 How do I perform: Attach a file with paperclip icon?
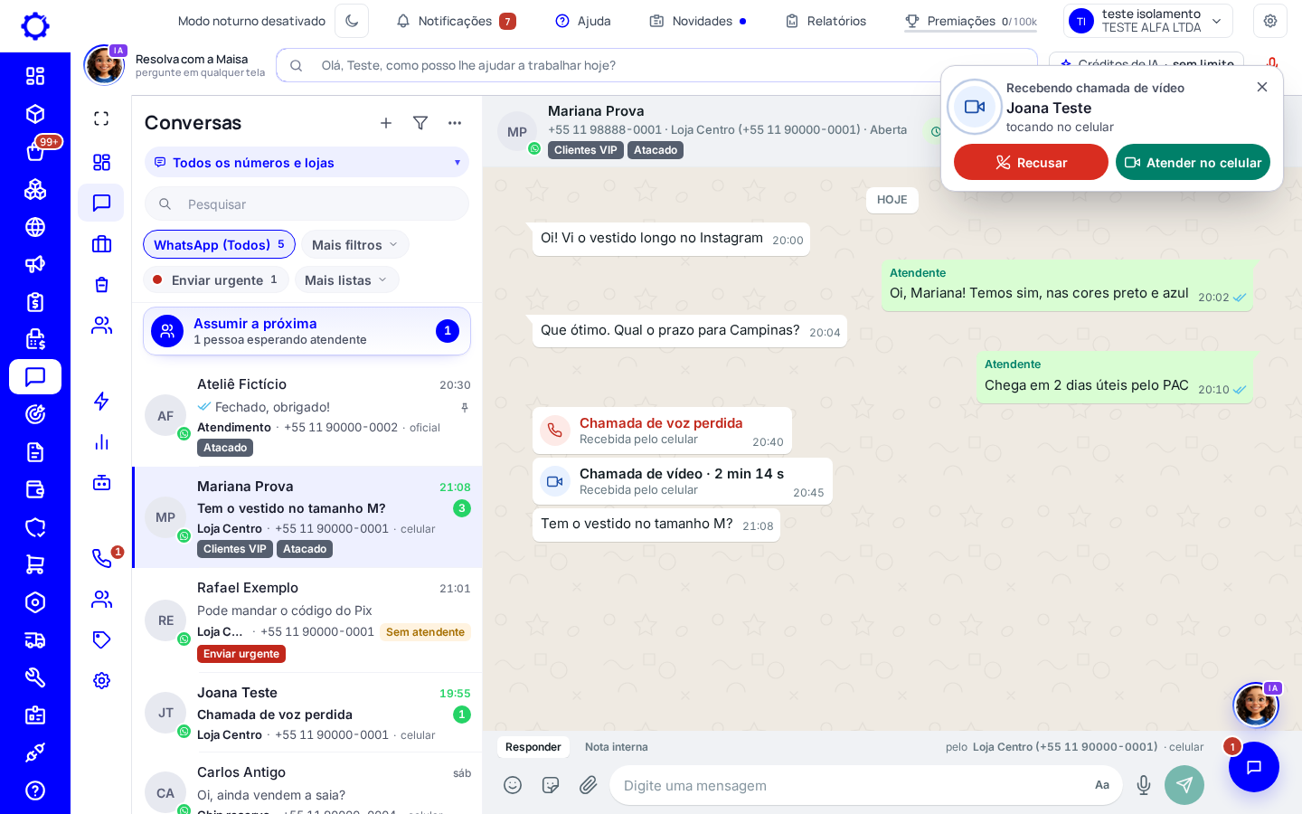(589, 785)
